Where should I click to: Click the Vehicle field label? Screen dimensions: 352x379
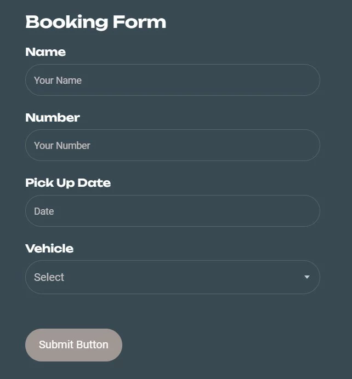click(x=49, y=248)
